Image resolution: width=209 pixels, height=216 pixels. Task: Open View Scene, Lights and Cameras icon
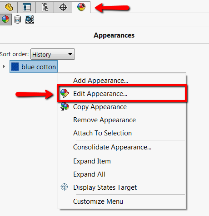[30, 19]
